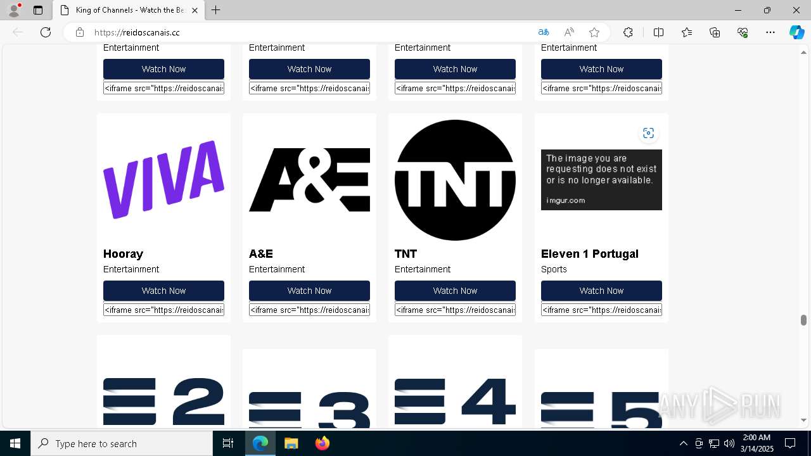Click the browser profile icon

pyautogui.click(x=14, y=10)
